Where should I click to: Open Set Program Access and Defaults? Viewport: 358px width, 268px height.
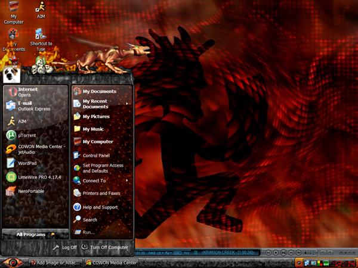[x=102, y=168]
